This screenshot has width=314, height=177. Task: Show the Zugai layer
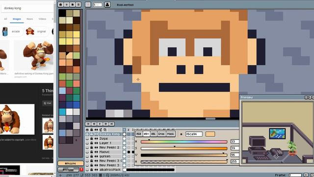click(x=87, y=139)
